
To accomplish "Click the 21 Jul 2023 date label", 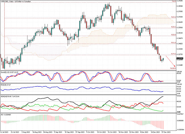I will [15, 132].
